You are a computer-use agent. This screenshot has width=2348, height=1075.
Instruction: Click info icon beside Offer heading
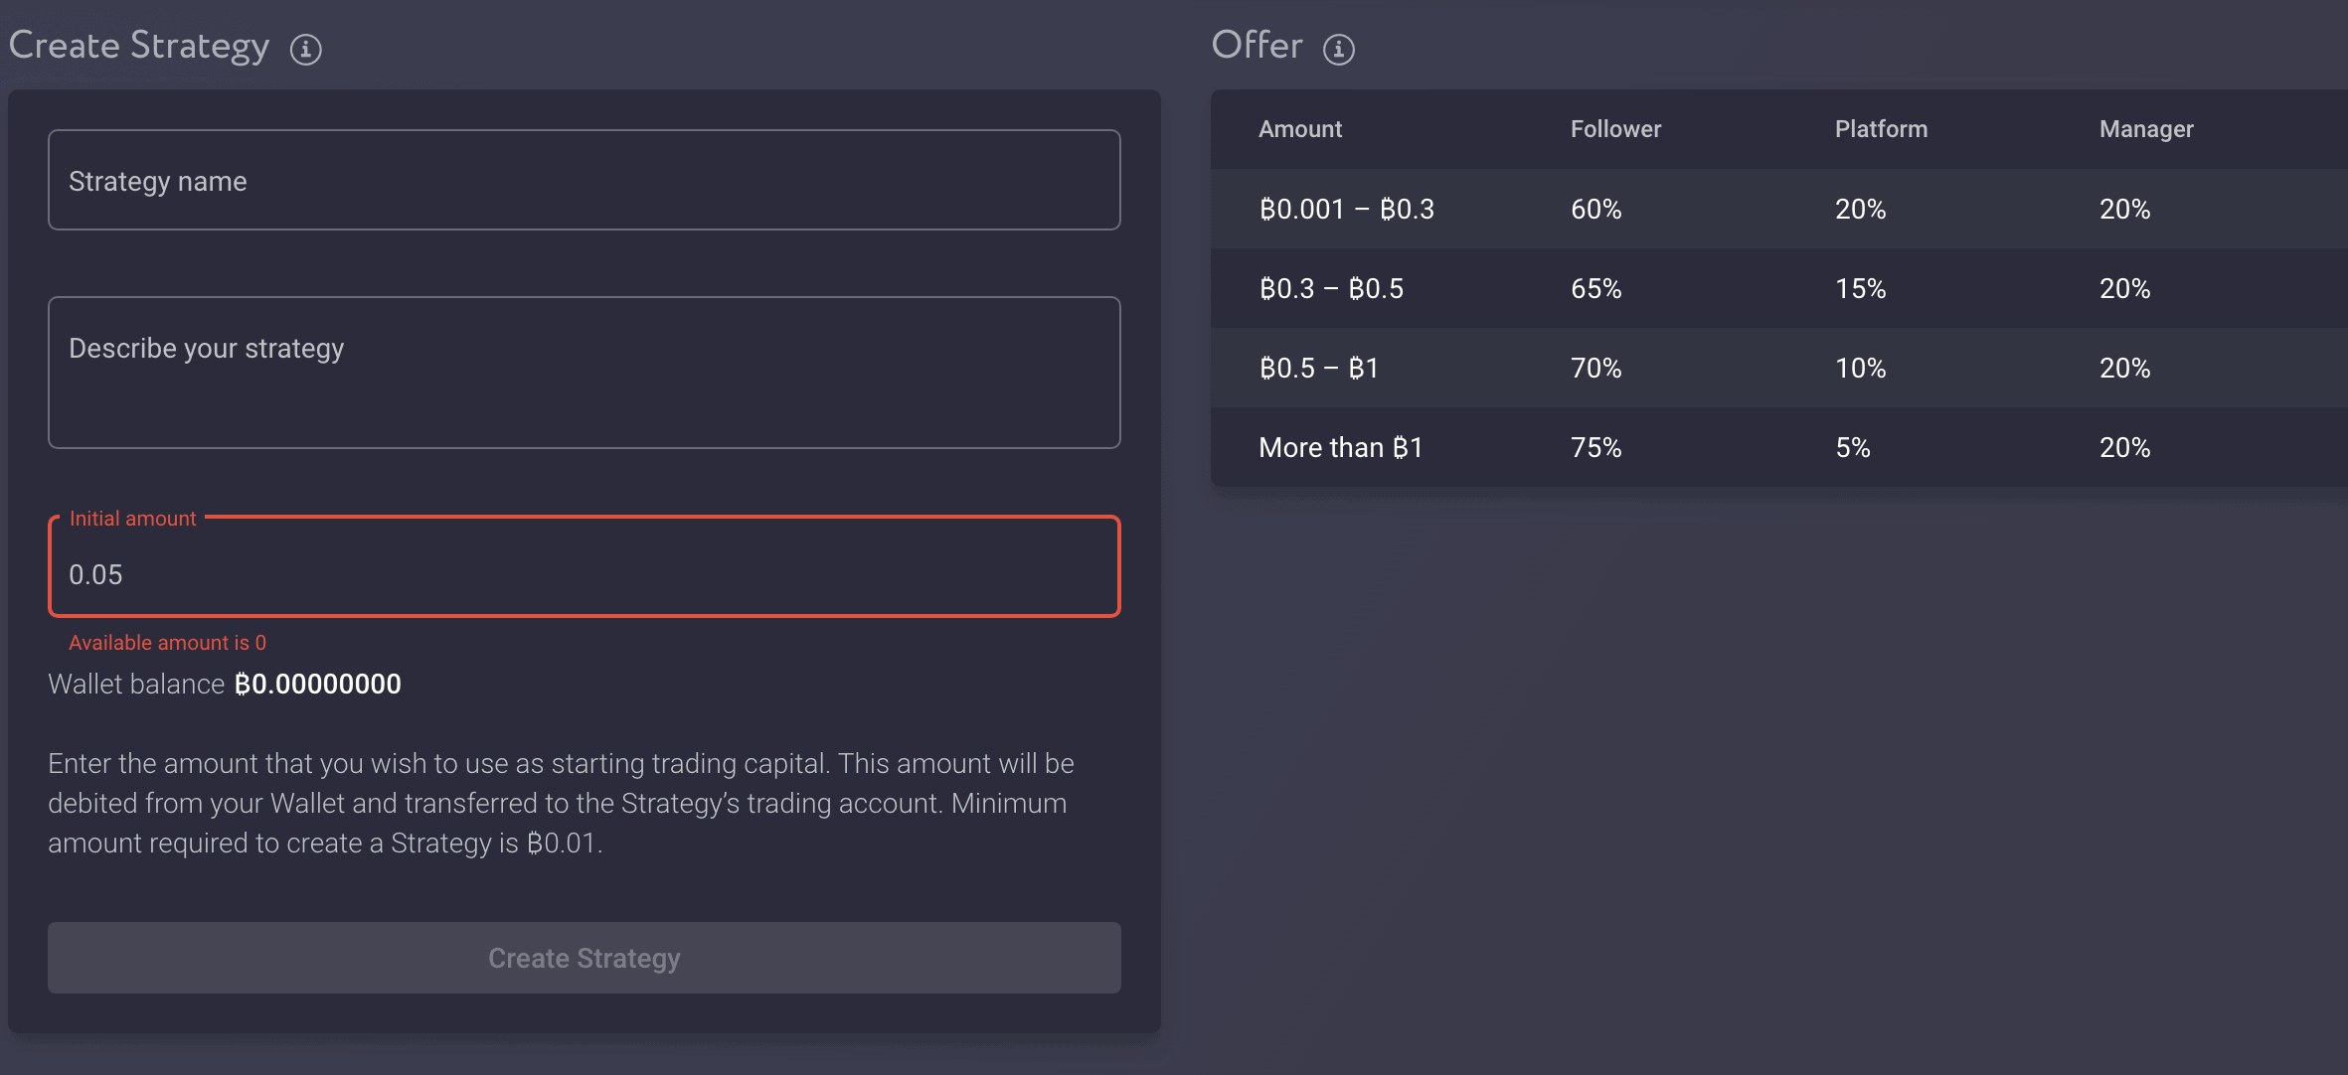(1338, 49)
